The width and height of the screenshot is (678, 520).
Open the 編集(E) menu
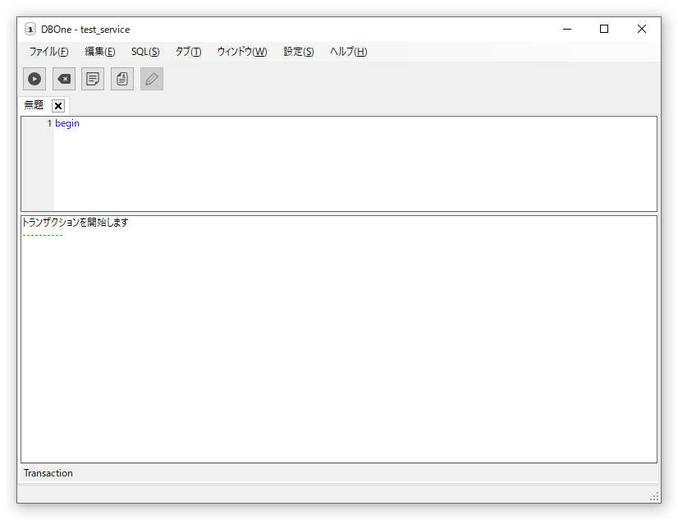tap(100, 52)
